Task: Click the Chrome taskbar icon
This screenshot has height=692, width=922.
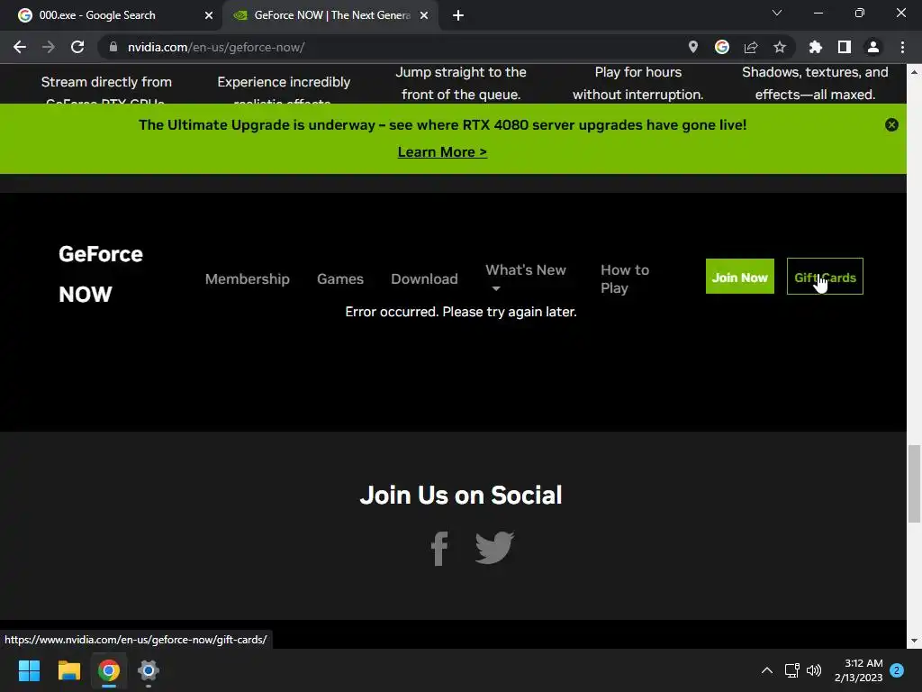Action: click(x=109, y=670)
